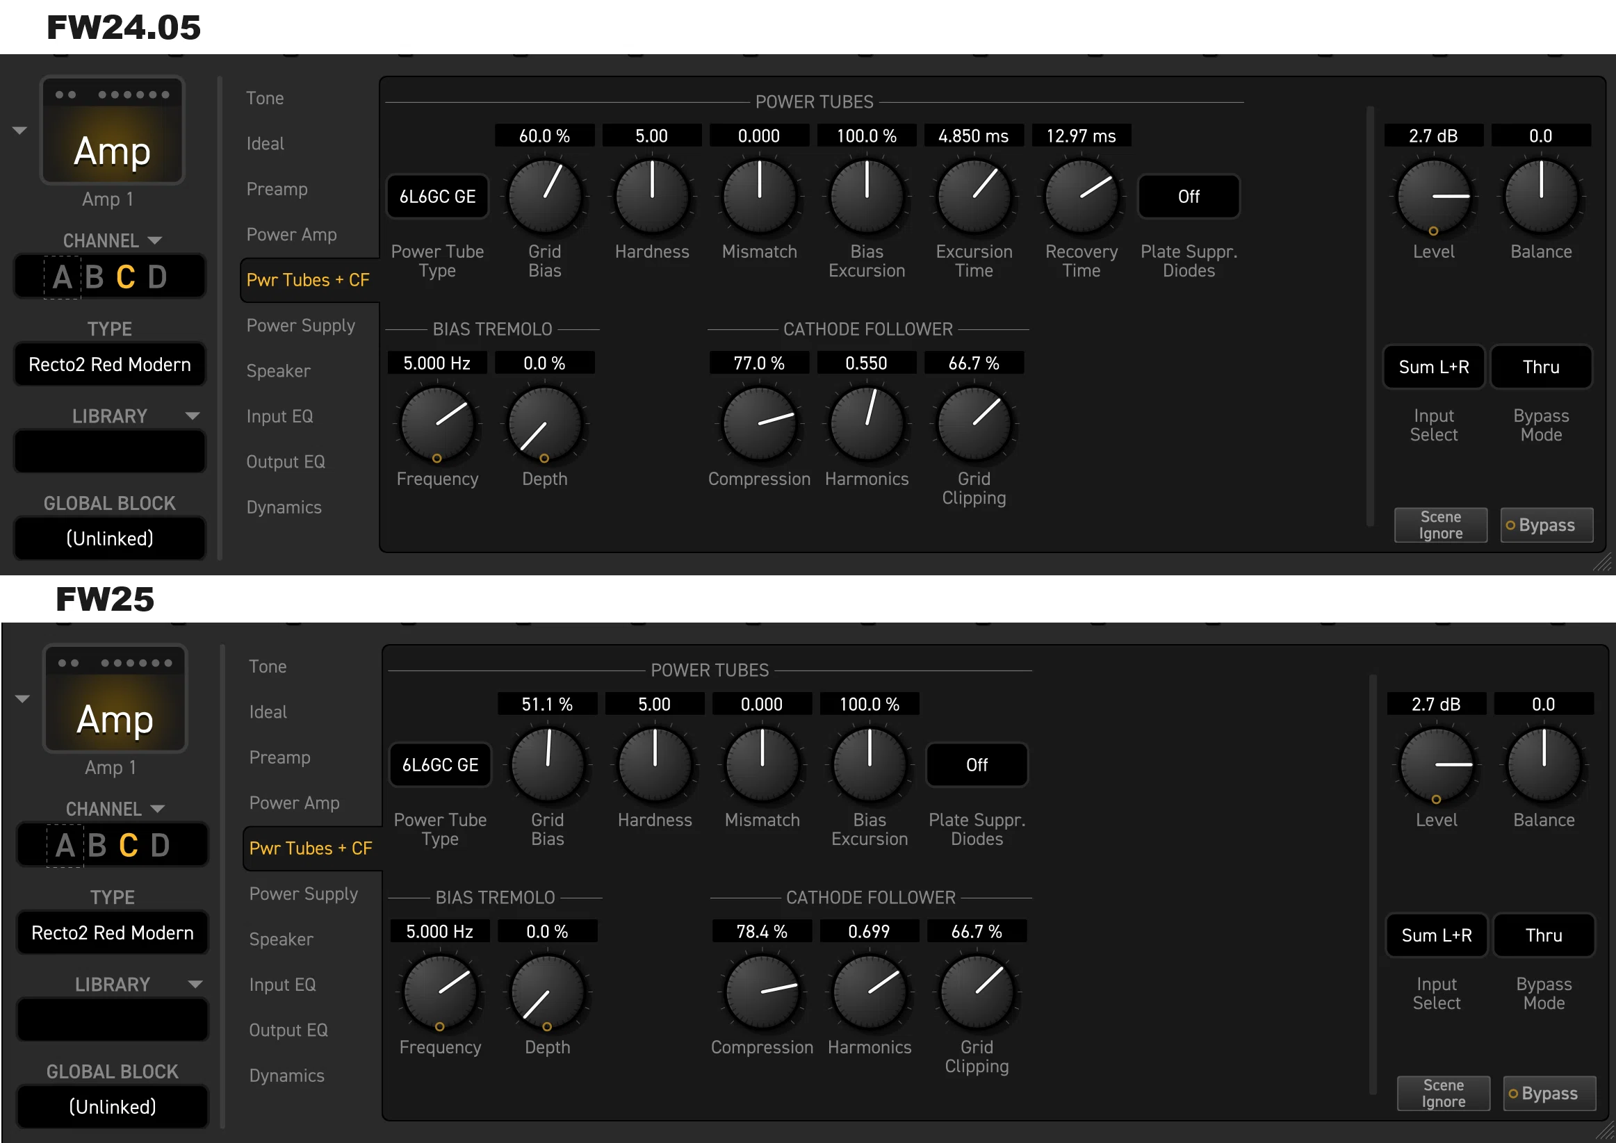Click the (Unlinked) global block field in FW25
Screen dimensions: 1616x1143
[x=113, y=1106]
